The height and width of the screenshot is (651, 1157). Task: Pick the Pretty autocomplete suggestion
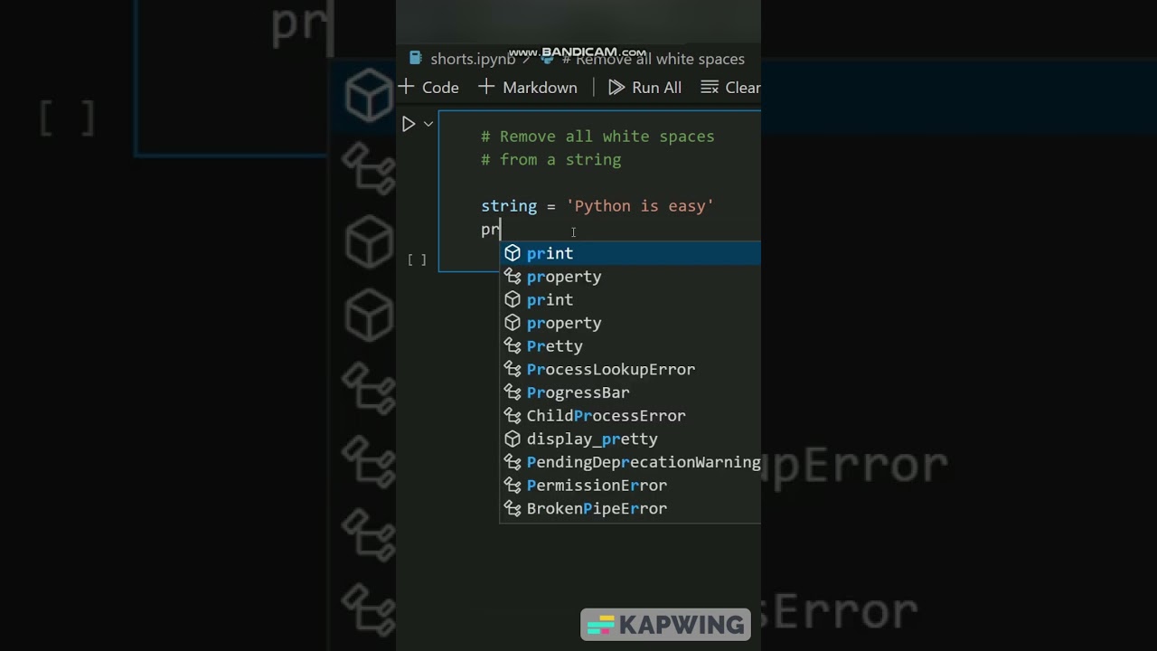coord(631,346)
